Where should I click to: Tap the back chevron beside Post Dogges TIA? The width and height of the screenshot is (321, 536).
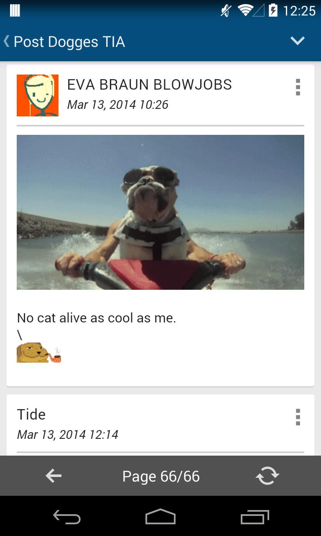point(6,41)
